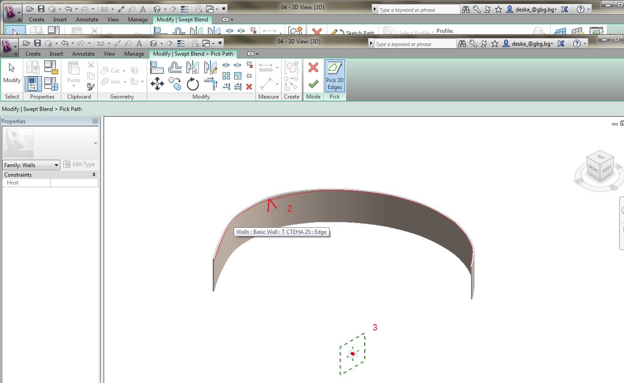Open the Manage tab in front window
The width and height of the screenshot is (624, 383).
[134, 54]
